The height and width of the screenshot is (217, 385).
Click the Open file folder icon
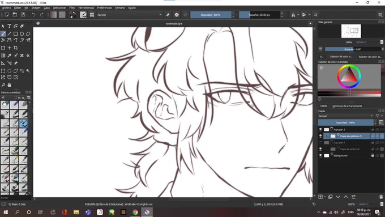coord(15,15)
